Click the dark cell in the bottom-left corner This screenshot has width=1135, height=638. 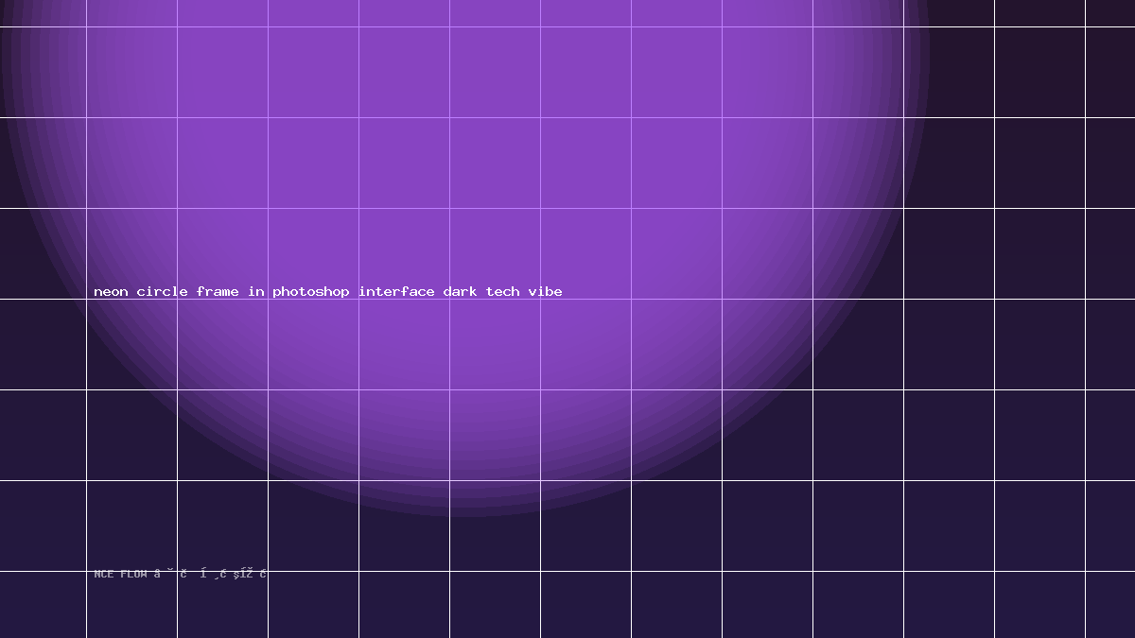[43, 605]
